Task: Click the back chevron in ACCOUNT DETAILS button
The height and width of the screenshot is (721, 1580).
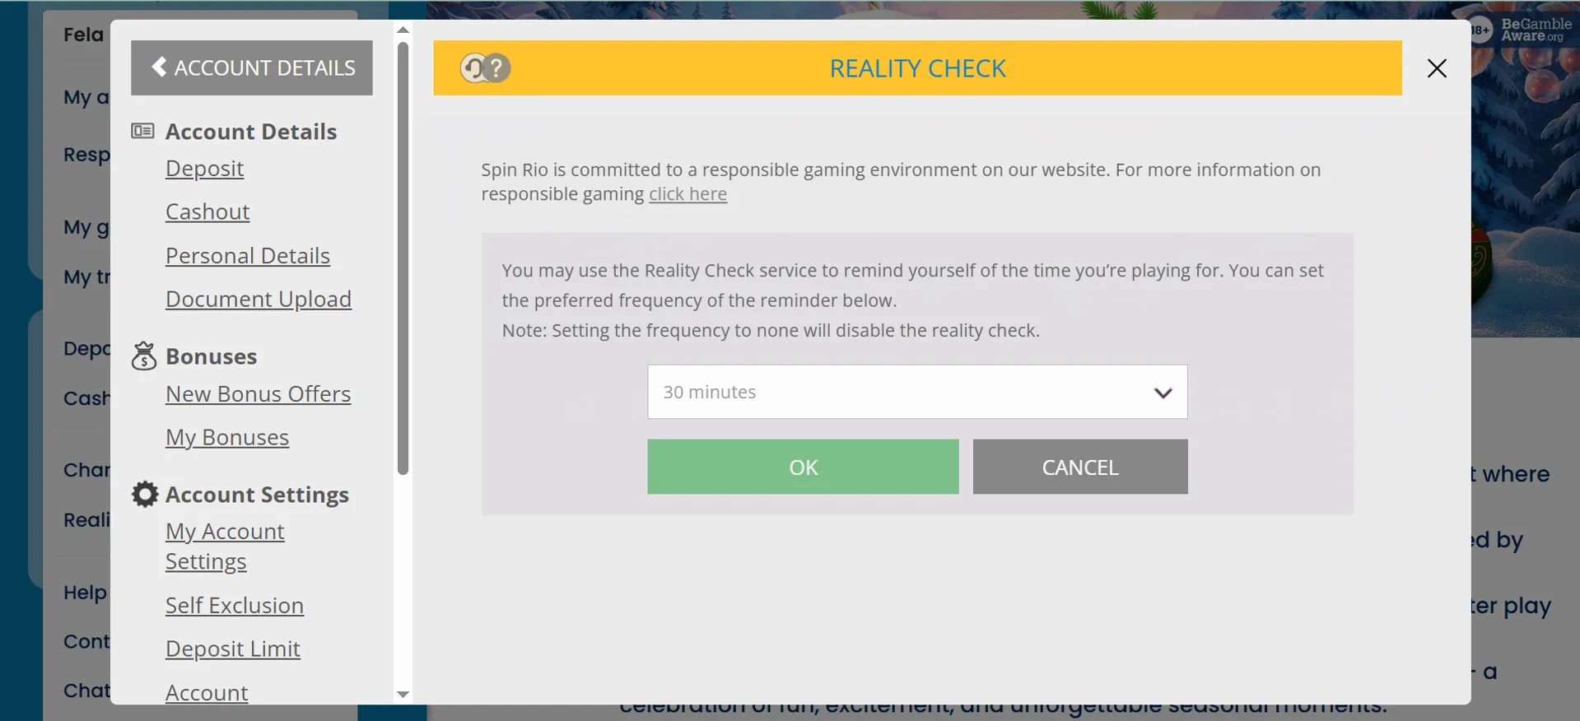Action: (x=159, y=67)
